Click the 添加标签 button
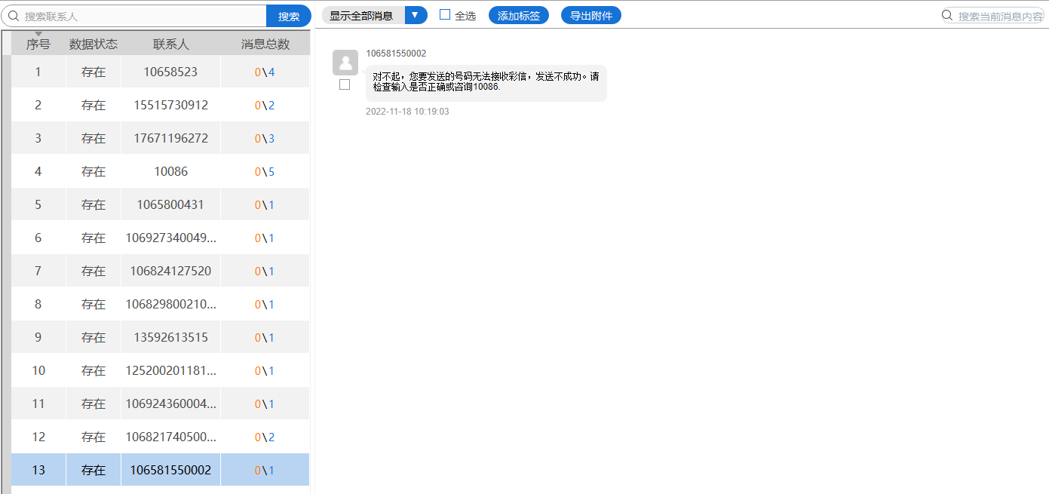 [x=518, y=15]
